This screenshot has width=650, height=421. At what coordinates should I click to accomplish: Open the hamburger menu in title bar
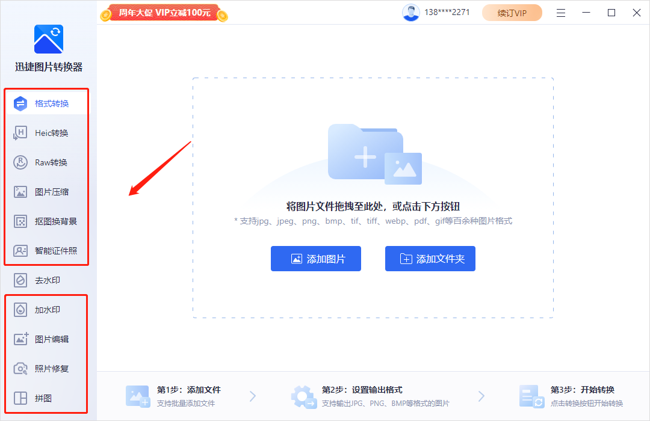point(561,13)
